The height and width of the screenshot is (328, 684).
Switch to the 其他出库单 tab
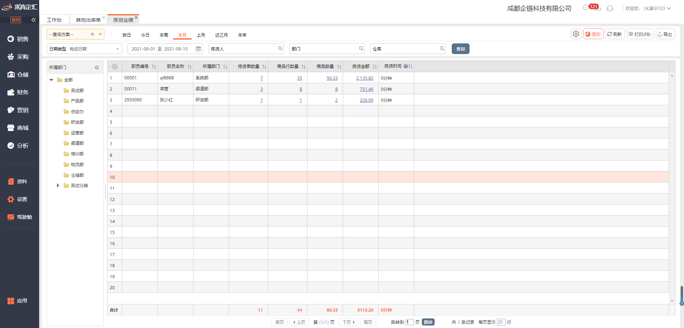click(x=88, y=20)
